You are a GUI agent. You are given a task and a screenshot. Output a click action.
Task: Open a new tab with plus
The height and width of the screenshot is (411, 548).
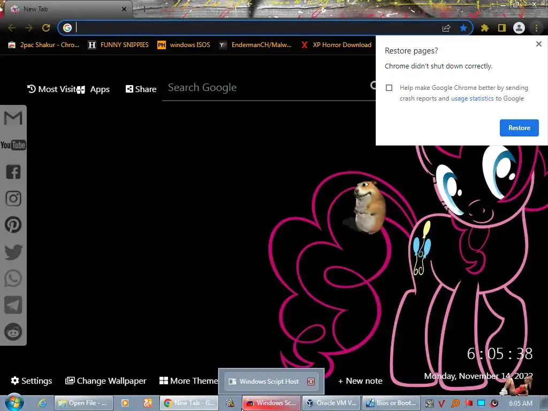tap(144, 9)
